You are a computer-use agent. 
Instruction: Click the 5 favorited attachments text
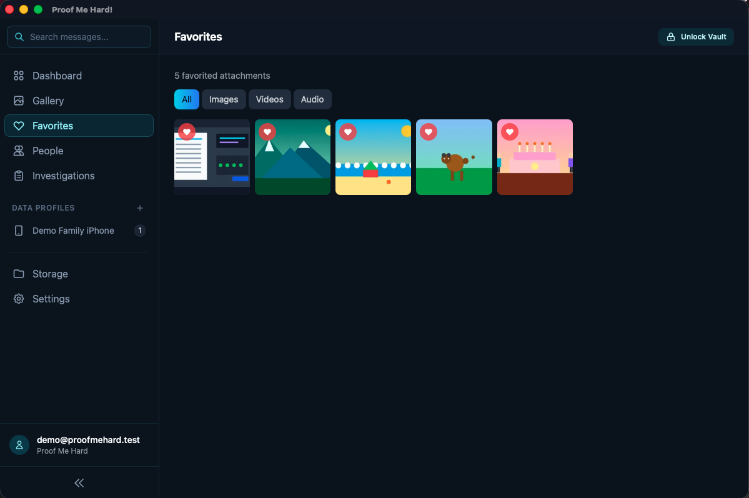[x=222, y=76]
